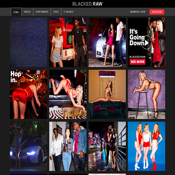This screenshot has height=175, width=175.
Task: Click the red Join Now button
Action: (x=157, y=12)
